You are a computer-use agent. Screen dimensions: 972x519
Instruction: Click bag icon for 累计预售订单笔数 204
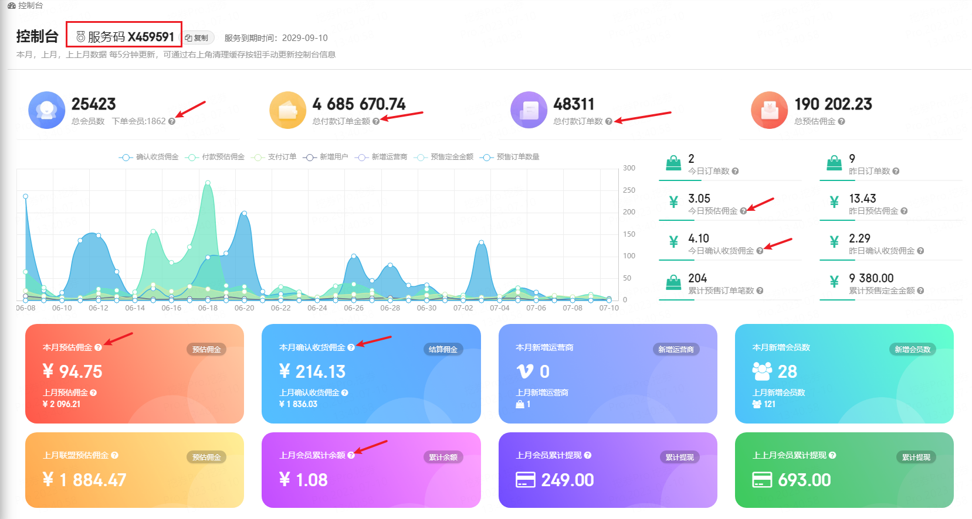(673, 283)
